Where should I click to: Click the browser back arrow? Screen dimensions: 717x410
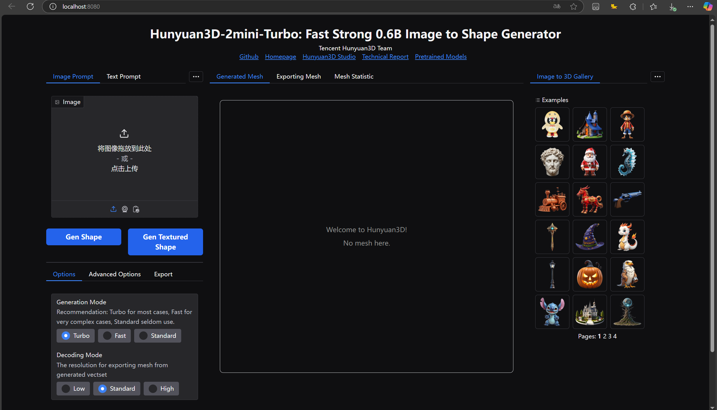(11, 6)
